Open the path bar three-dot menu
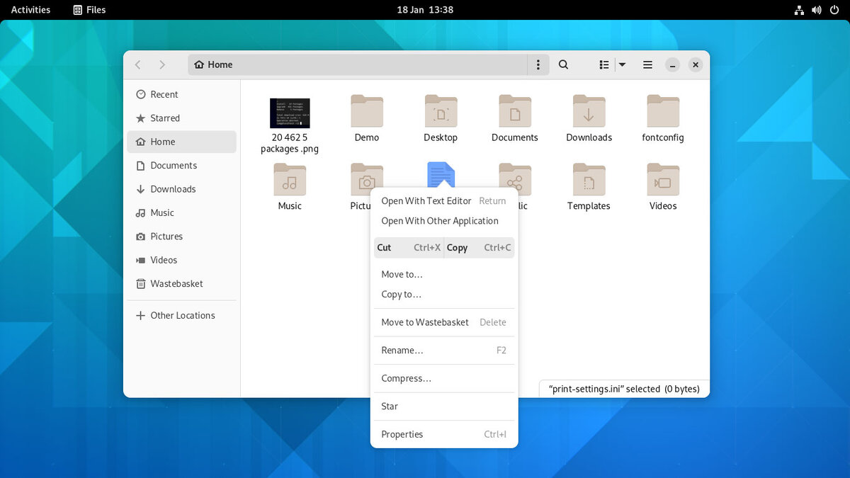 point(538,64)
